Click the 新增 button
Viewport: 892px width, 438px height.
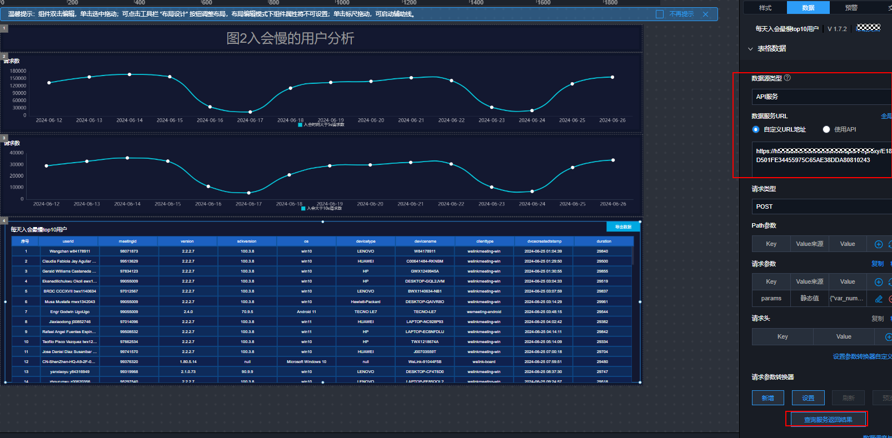768,398
